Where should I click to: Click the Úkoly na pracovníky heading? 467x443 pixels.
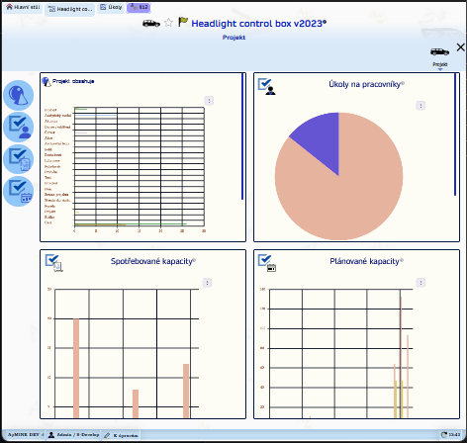[x=366, y=84]
